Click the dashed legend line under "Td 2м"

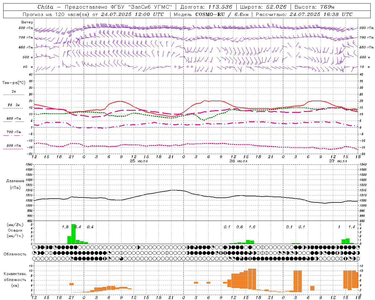(x=13, y=108)
